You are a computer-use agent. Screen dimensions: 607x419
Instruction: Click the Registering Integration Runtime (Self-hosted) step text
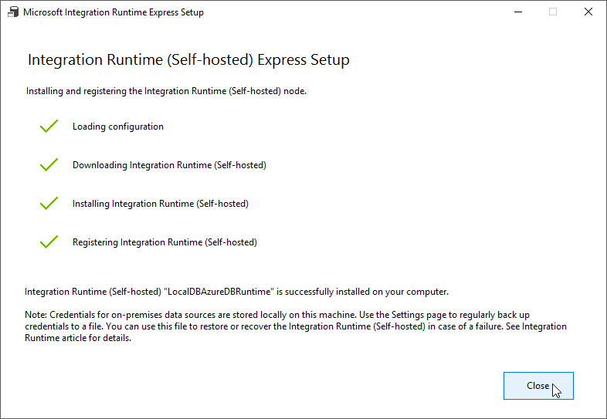[164, 242]
